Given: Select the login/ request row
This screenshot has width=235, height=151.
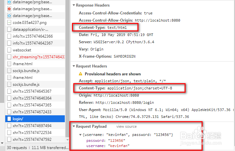Looking at the screenshot, I should point(35,119).
